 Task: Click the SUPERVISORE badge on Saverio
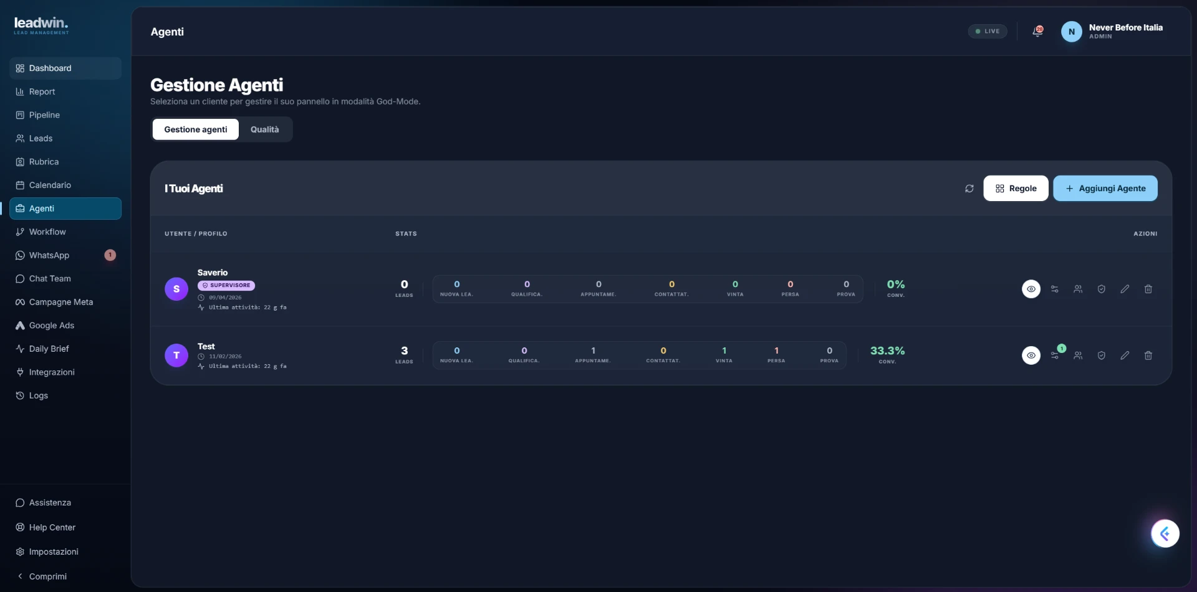(226, 285)
